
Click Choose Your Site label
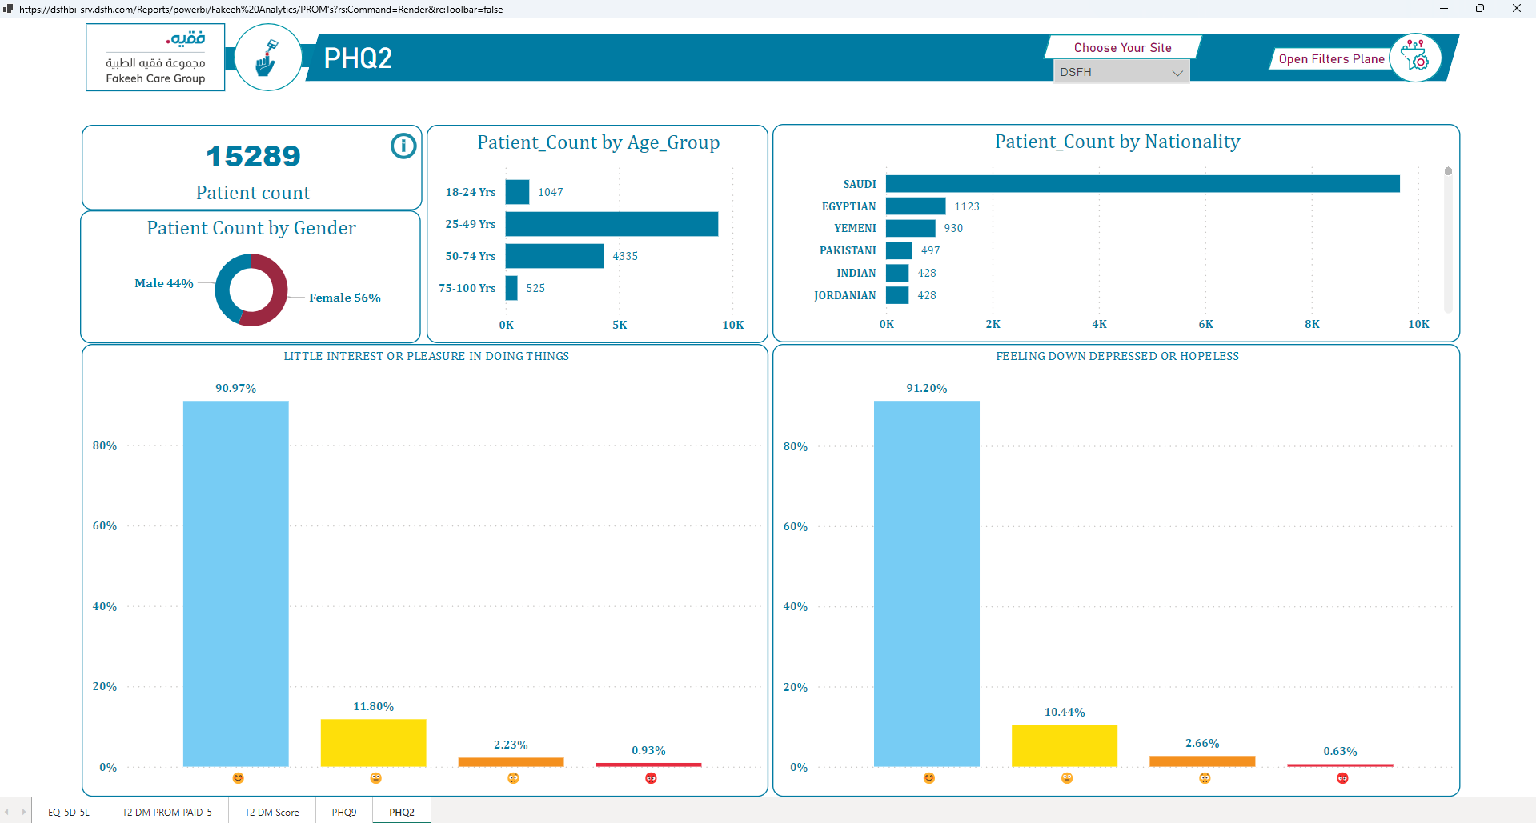coord(1122,48)
